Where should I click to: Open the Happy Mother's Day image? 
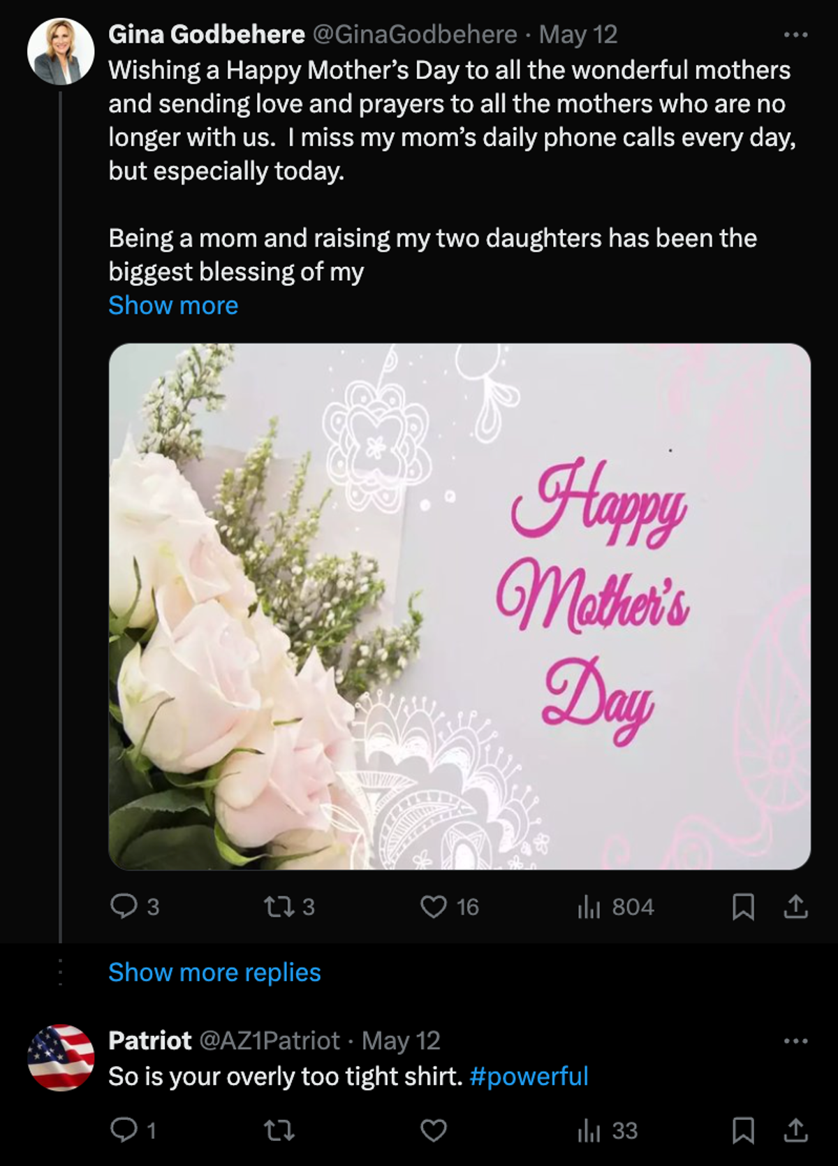[x=460, y=606]
